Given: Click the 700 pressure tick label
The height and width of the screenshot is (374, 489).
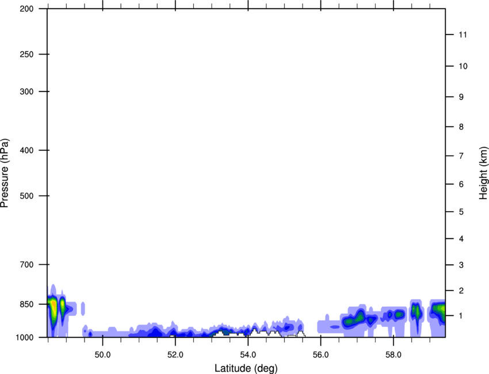Looking at the screenshot, I should tap(26, 265).
